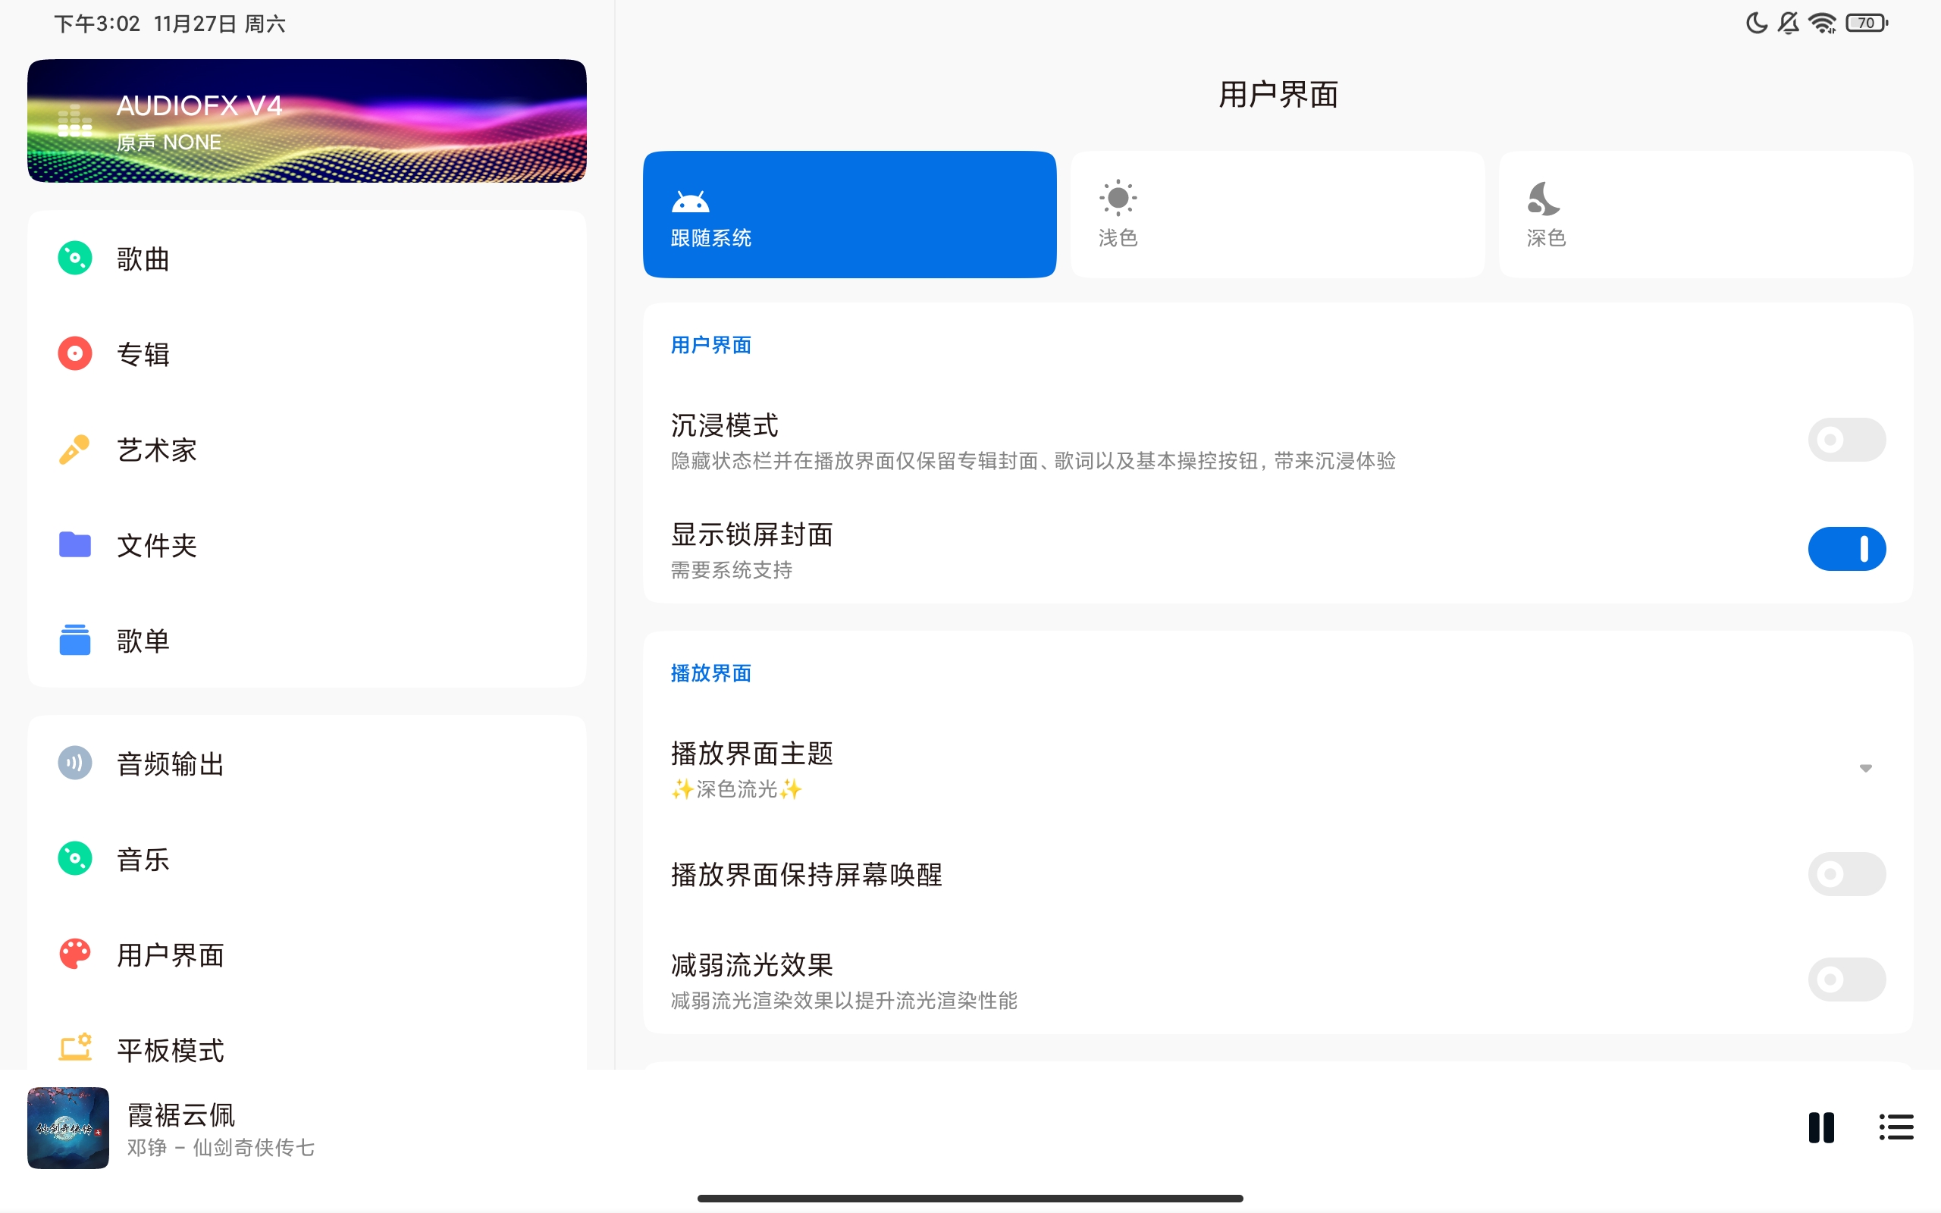Toggle 减弱流光效果 reduce glow effect
1941x1213 pixels.
[1846, 979]
